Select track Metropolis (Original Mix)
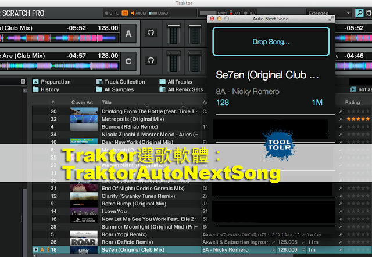 (x=133, y=119)
